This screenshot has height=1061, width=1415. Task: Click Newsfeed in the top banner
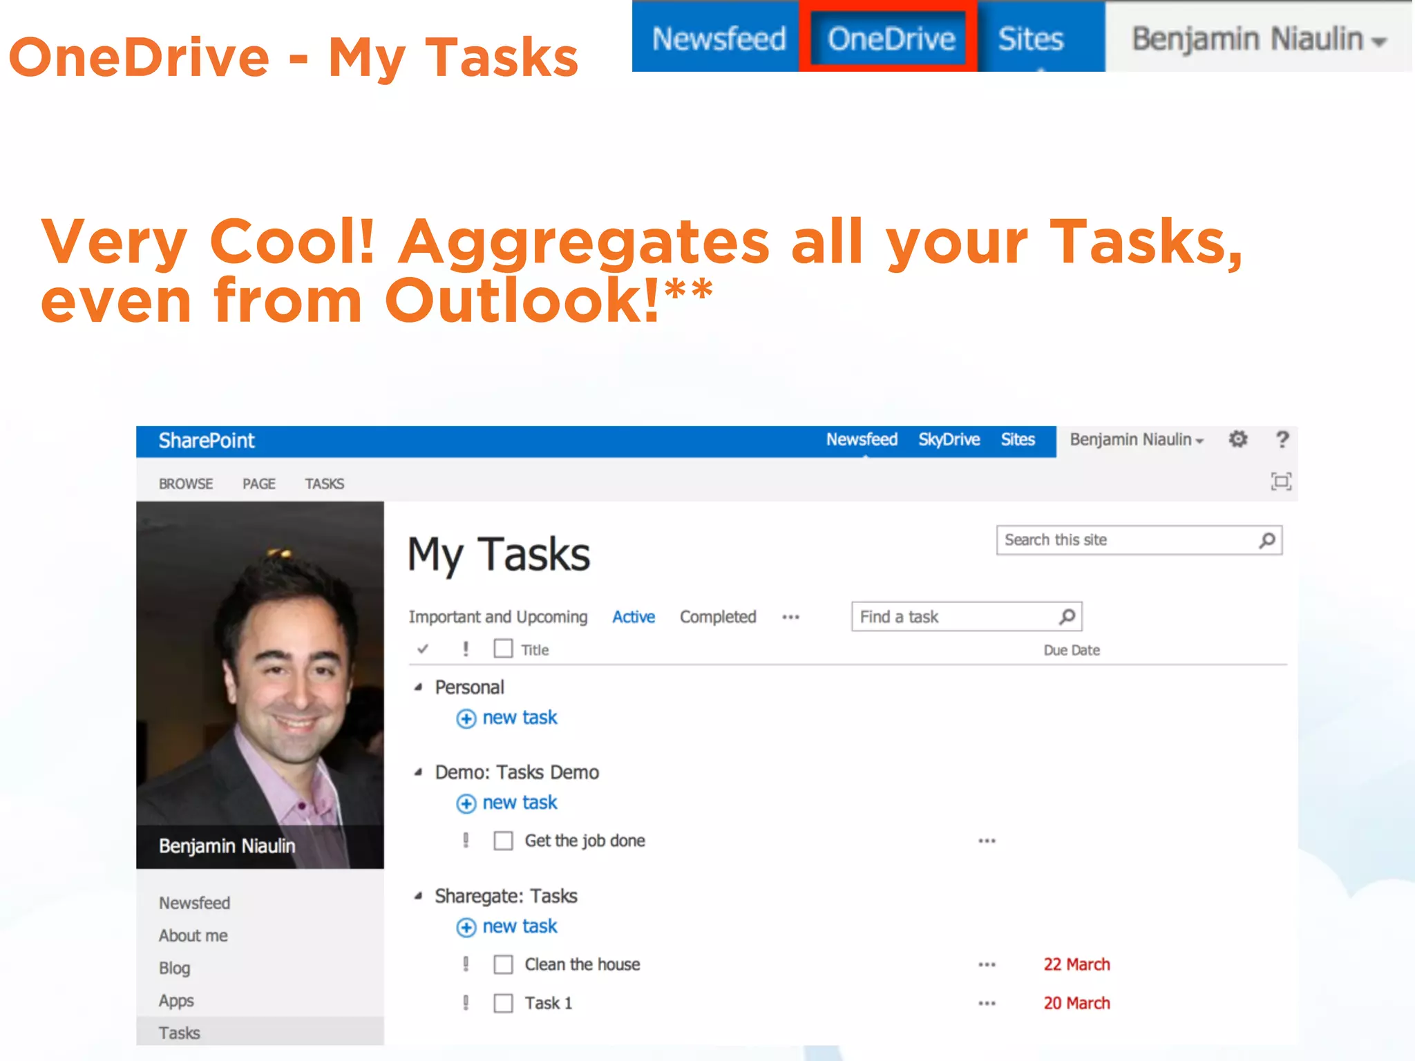[x=719, y=39]
